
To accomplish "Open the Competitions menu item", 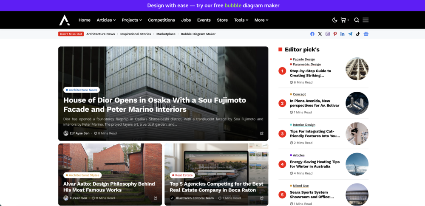I will (161, 20).
